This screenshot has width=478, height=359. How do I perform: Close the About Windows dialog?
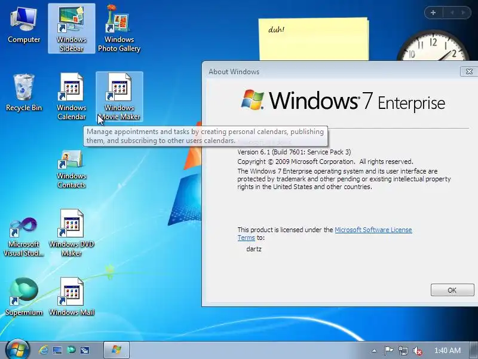pyautogui.click(x=469, y=71)
